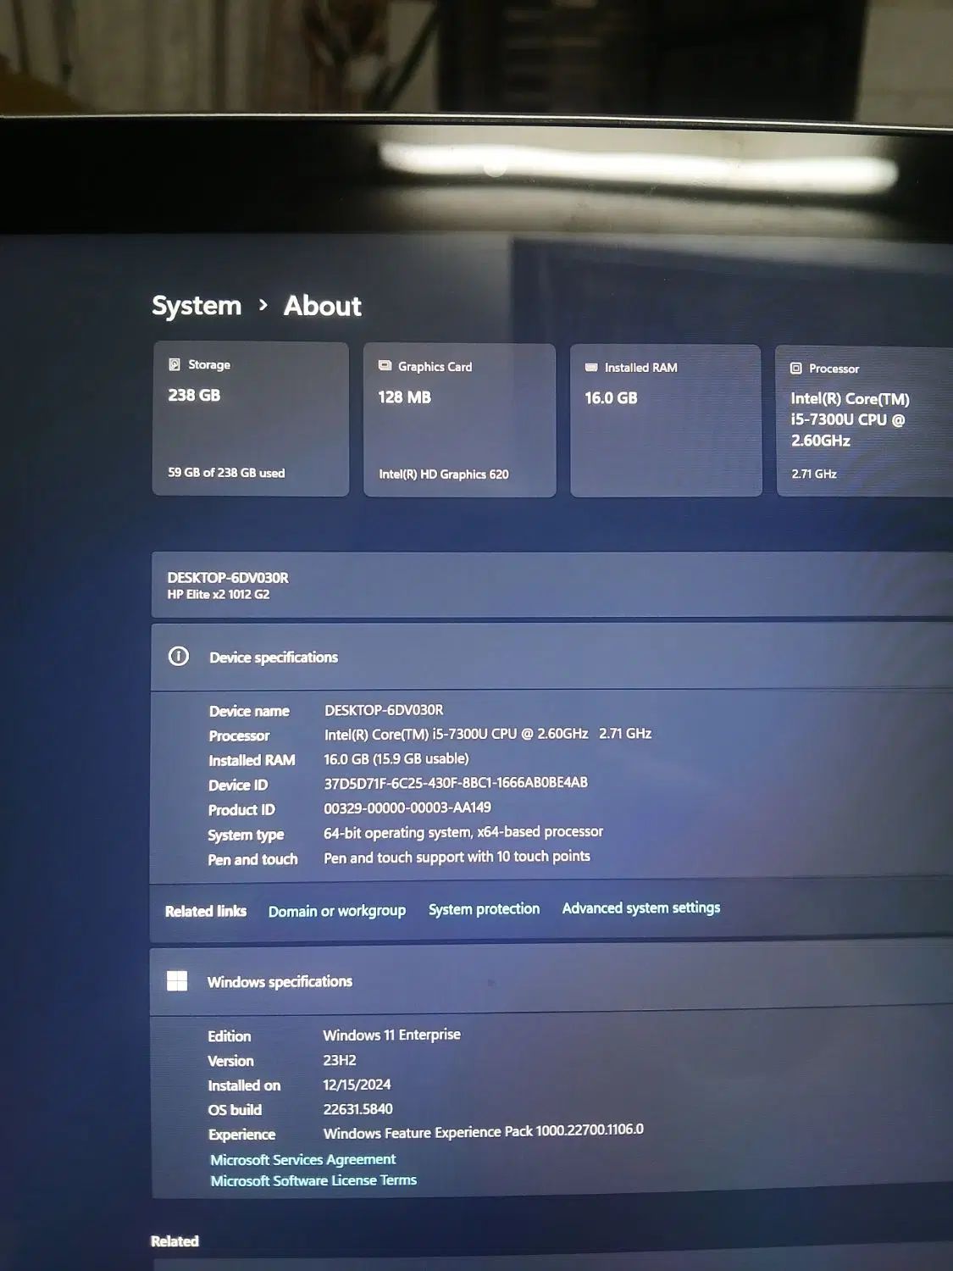Image resolution: width=953 pixels, height=1271 pixels.
Task: Open the Microsoft Services Agreement link
Action: click(x=303, y=1160)
